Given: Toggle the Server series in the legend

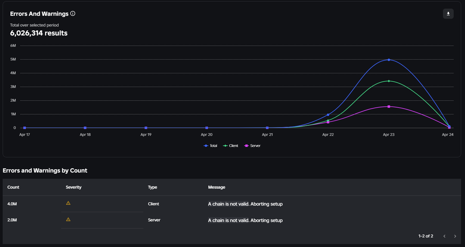Looking at the screenshot, I should tap(252, 146).
